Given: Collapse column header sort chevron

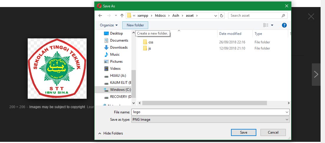Looking at the screenshot, I should [179, 31].
